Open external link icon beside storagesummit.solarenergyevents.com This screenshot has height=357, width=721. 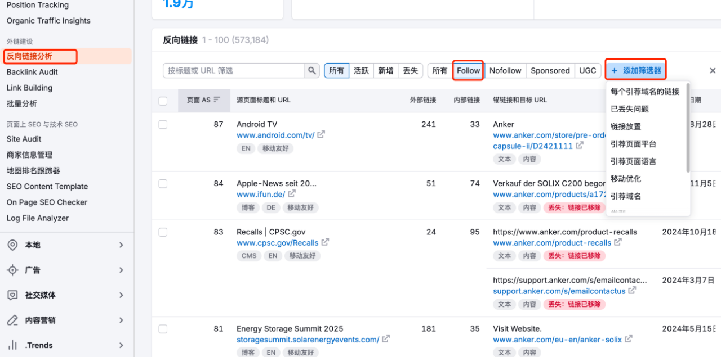pos(386,340)
